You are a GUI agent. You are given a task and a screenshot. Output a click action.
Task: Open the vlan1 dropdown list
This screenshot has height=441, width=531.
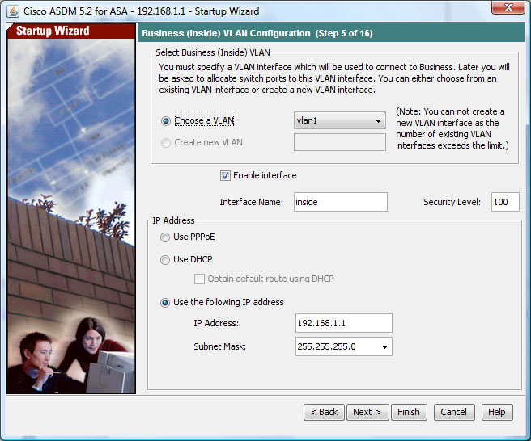pyautogui.click(x=340, y=120)
